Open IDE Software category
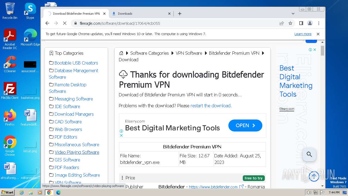Viewport: 348px width, 196px height. pos(67,106)
